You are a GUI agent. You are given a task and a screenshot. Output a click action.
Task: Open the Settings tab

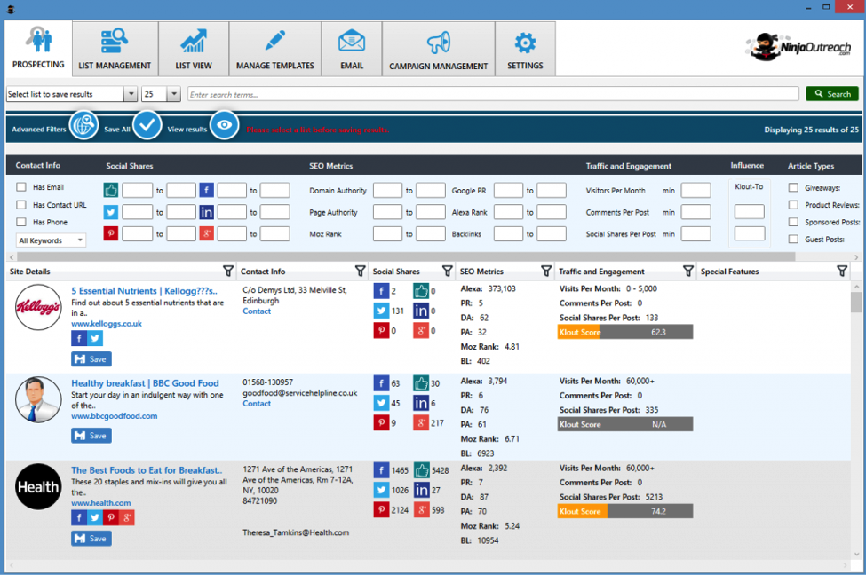525,49
